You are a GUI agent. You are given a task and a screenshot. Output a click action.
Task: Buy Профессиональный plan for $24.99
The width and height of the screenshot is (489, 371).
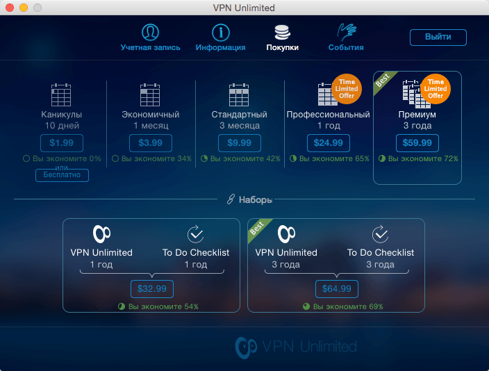[329, 143]
